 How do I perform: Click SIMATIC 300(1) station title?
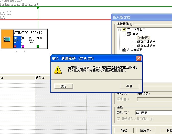pyautogui.click(x=28, y=33)
